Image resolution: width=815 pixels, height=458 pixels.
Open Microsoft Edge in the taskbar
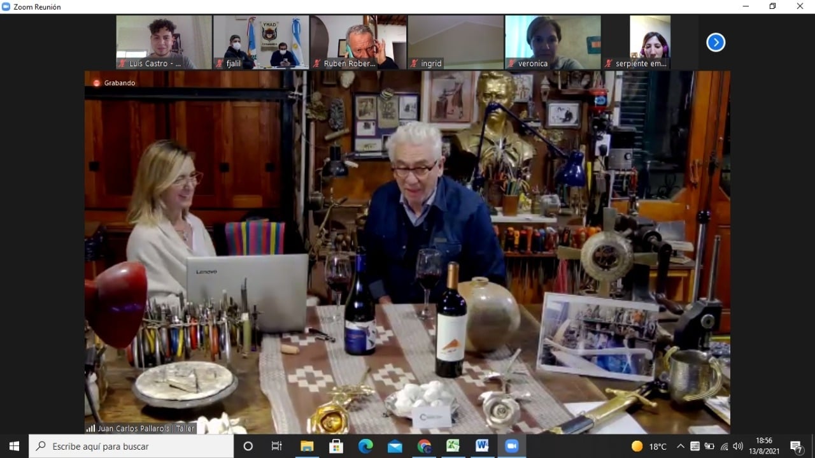point(365,446)
